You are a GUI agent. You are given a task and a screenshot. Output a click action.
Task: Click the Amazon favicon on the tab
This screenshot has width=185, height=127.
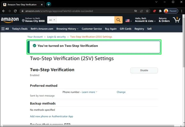(x=5, y=5)
